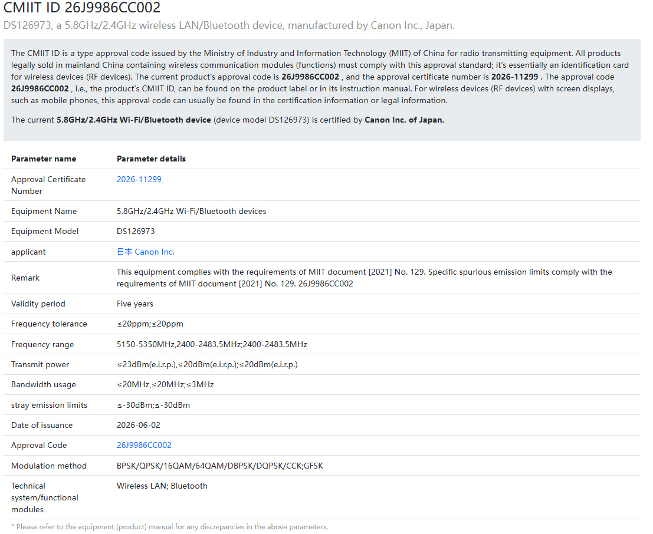Click the Technical system/functional modules label
The image size is (653, 534).
point(45,497)
